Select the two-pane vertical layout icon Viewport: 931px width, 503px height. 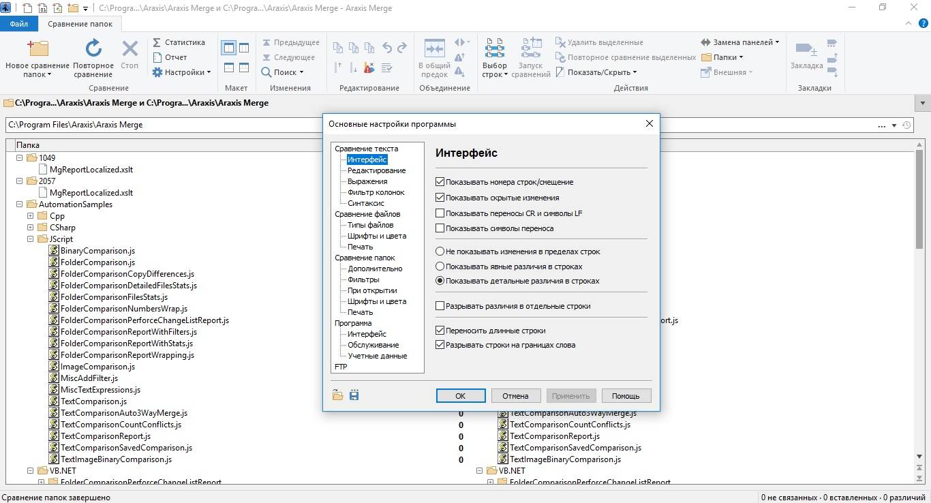228,48
